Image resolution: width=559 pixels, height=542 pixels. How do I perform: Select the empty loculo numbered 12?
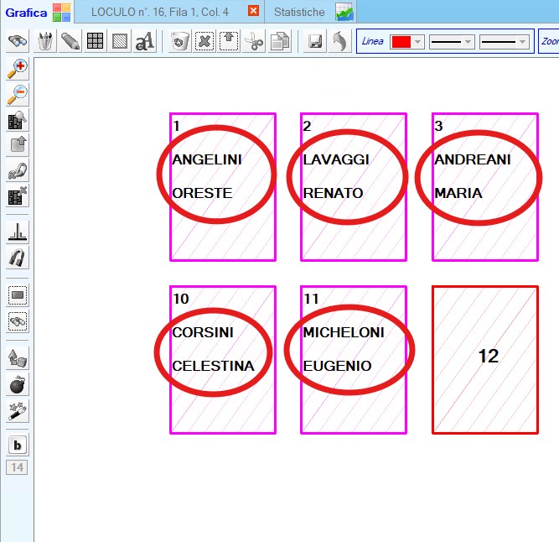point(485,360)
